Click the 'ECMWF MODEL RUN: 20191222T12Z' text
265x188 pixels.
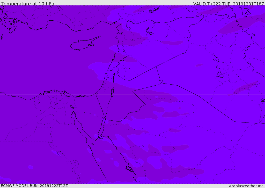tap(34, 186)
